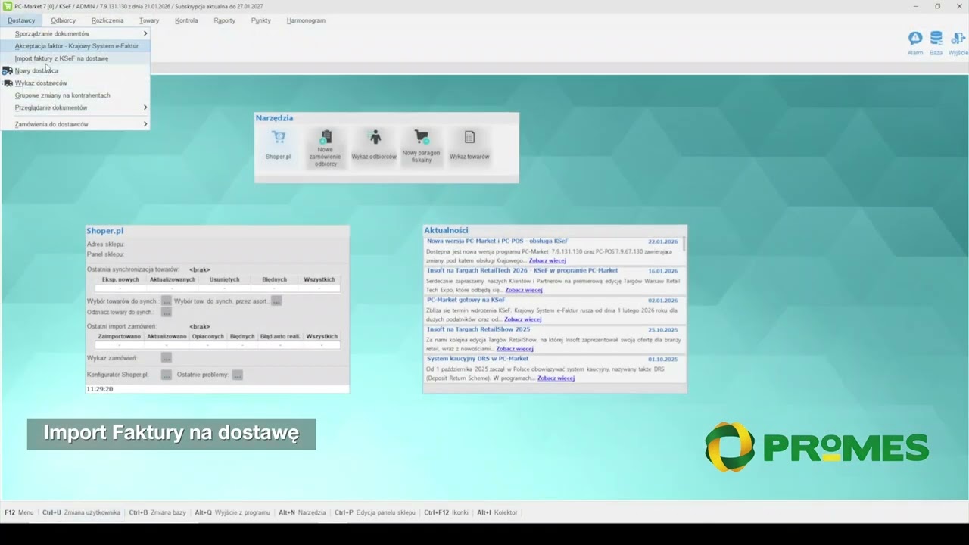Screen dimensions: 969x545
Task: Click the Aktualności news scrollbar
Action: pyautogui.click(x=684, y=244)
